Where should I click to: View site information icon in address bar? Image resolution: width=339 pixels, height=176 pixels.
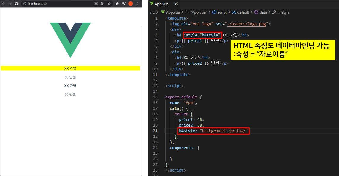click(25, 4)
